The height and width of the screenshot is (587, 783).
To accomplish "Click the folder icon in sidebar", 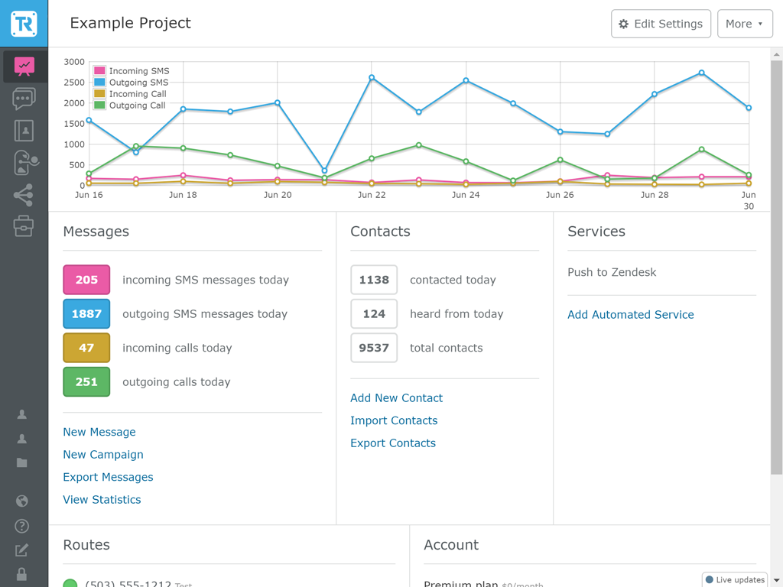I will point(22,462).
